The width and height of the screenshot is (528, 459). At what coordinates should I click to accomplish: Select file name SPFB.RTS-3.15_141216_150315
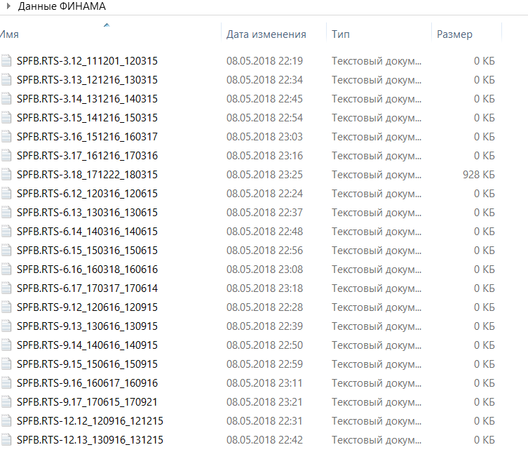(x=87, y=118)
